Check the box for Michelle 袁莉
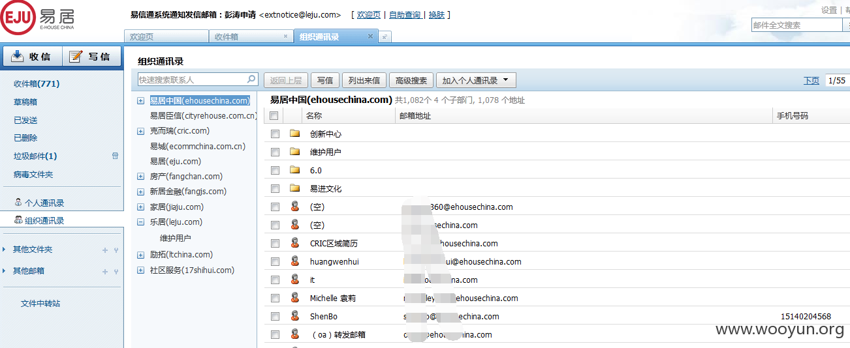The height and width of the screenshot is (348, 850). coord(275,298)
